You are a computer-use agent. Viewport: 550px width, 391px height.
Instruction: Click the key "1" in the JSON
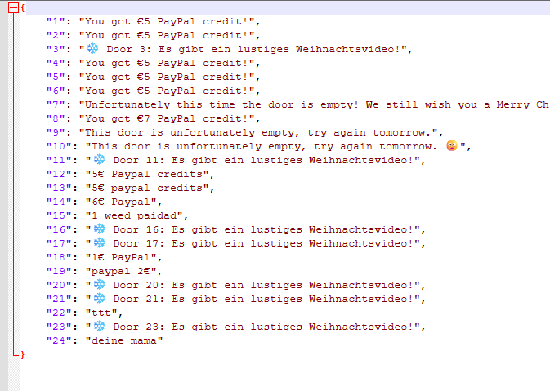(56, 22)
